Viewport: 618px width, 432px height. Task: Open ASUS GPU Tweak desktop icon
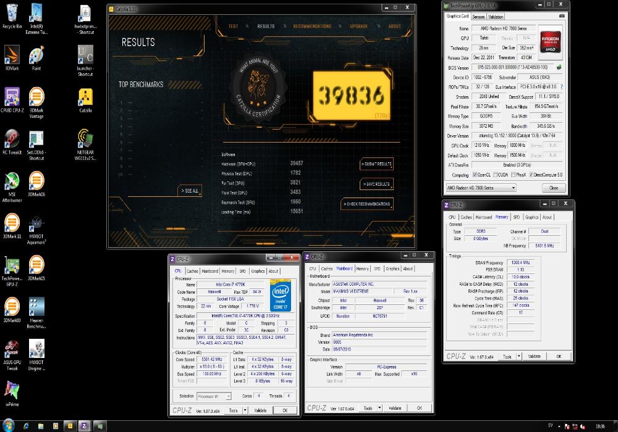[12, 355]
